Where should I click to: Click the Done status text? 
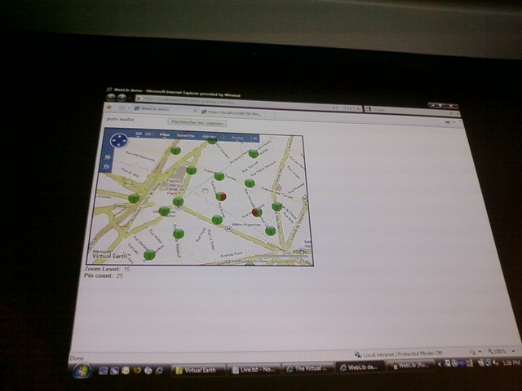77,358
